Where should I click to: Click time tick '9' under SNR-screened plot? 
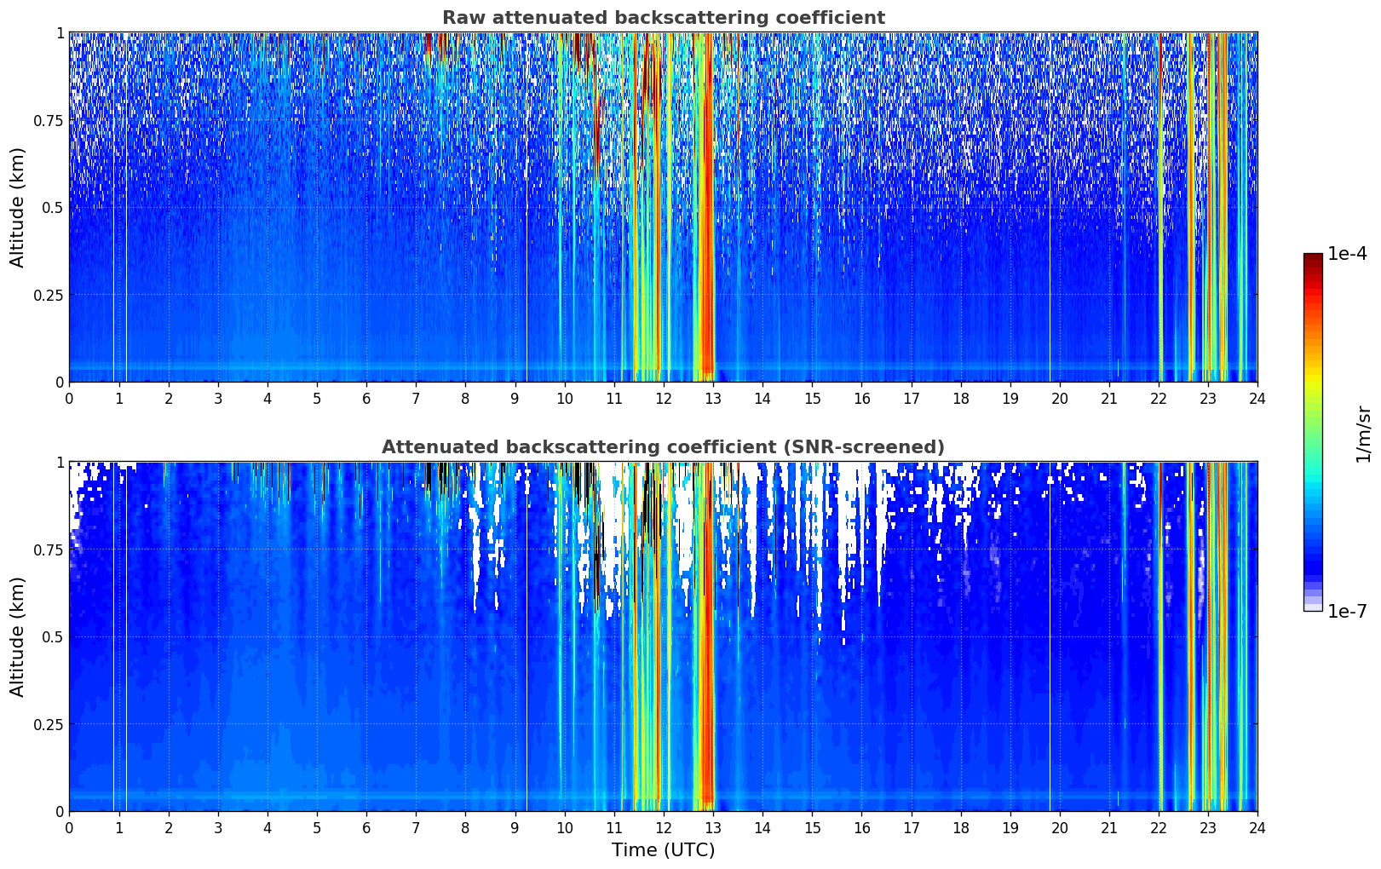515,827
